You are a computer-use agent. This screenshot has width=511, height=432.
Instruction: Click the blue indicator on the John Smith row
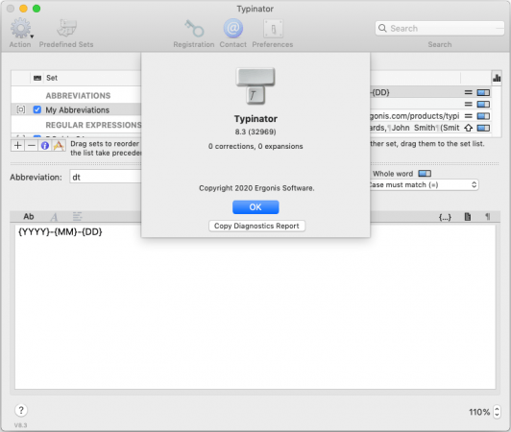(483, 128)
